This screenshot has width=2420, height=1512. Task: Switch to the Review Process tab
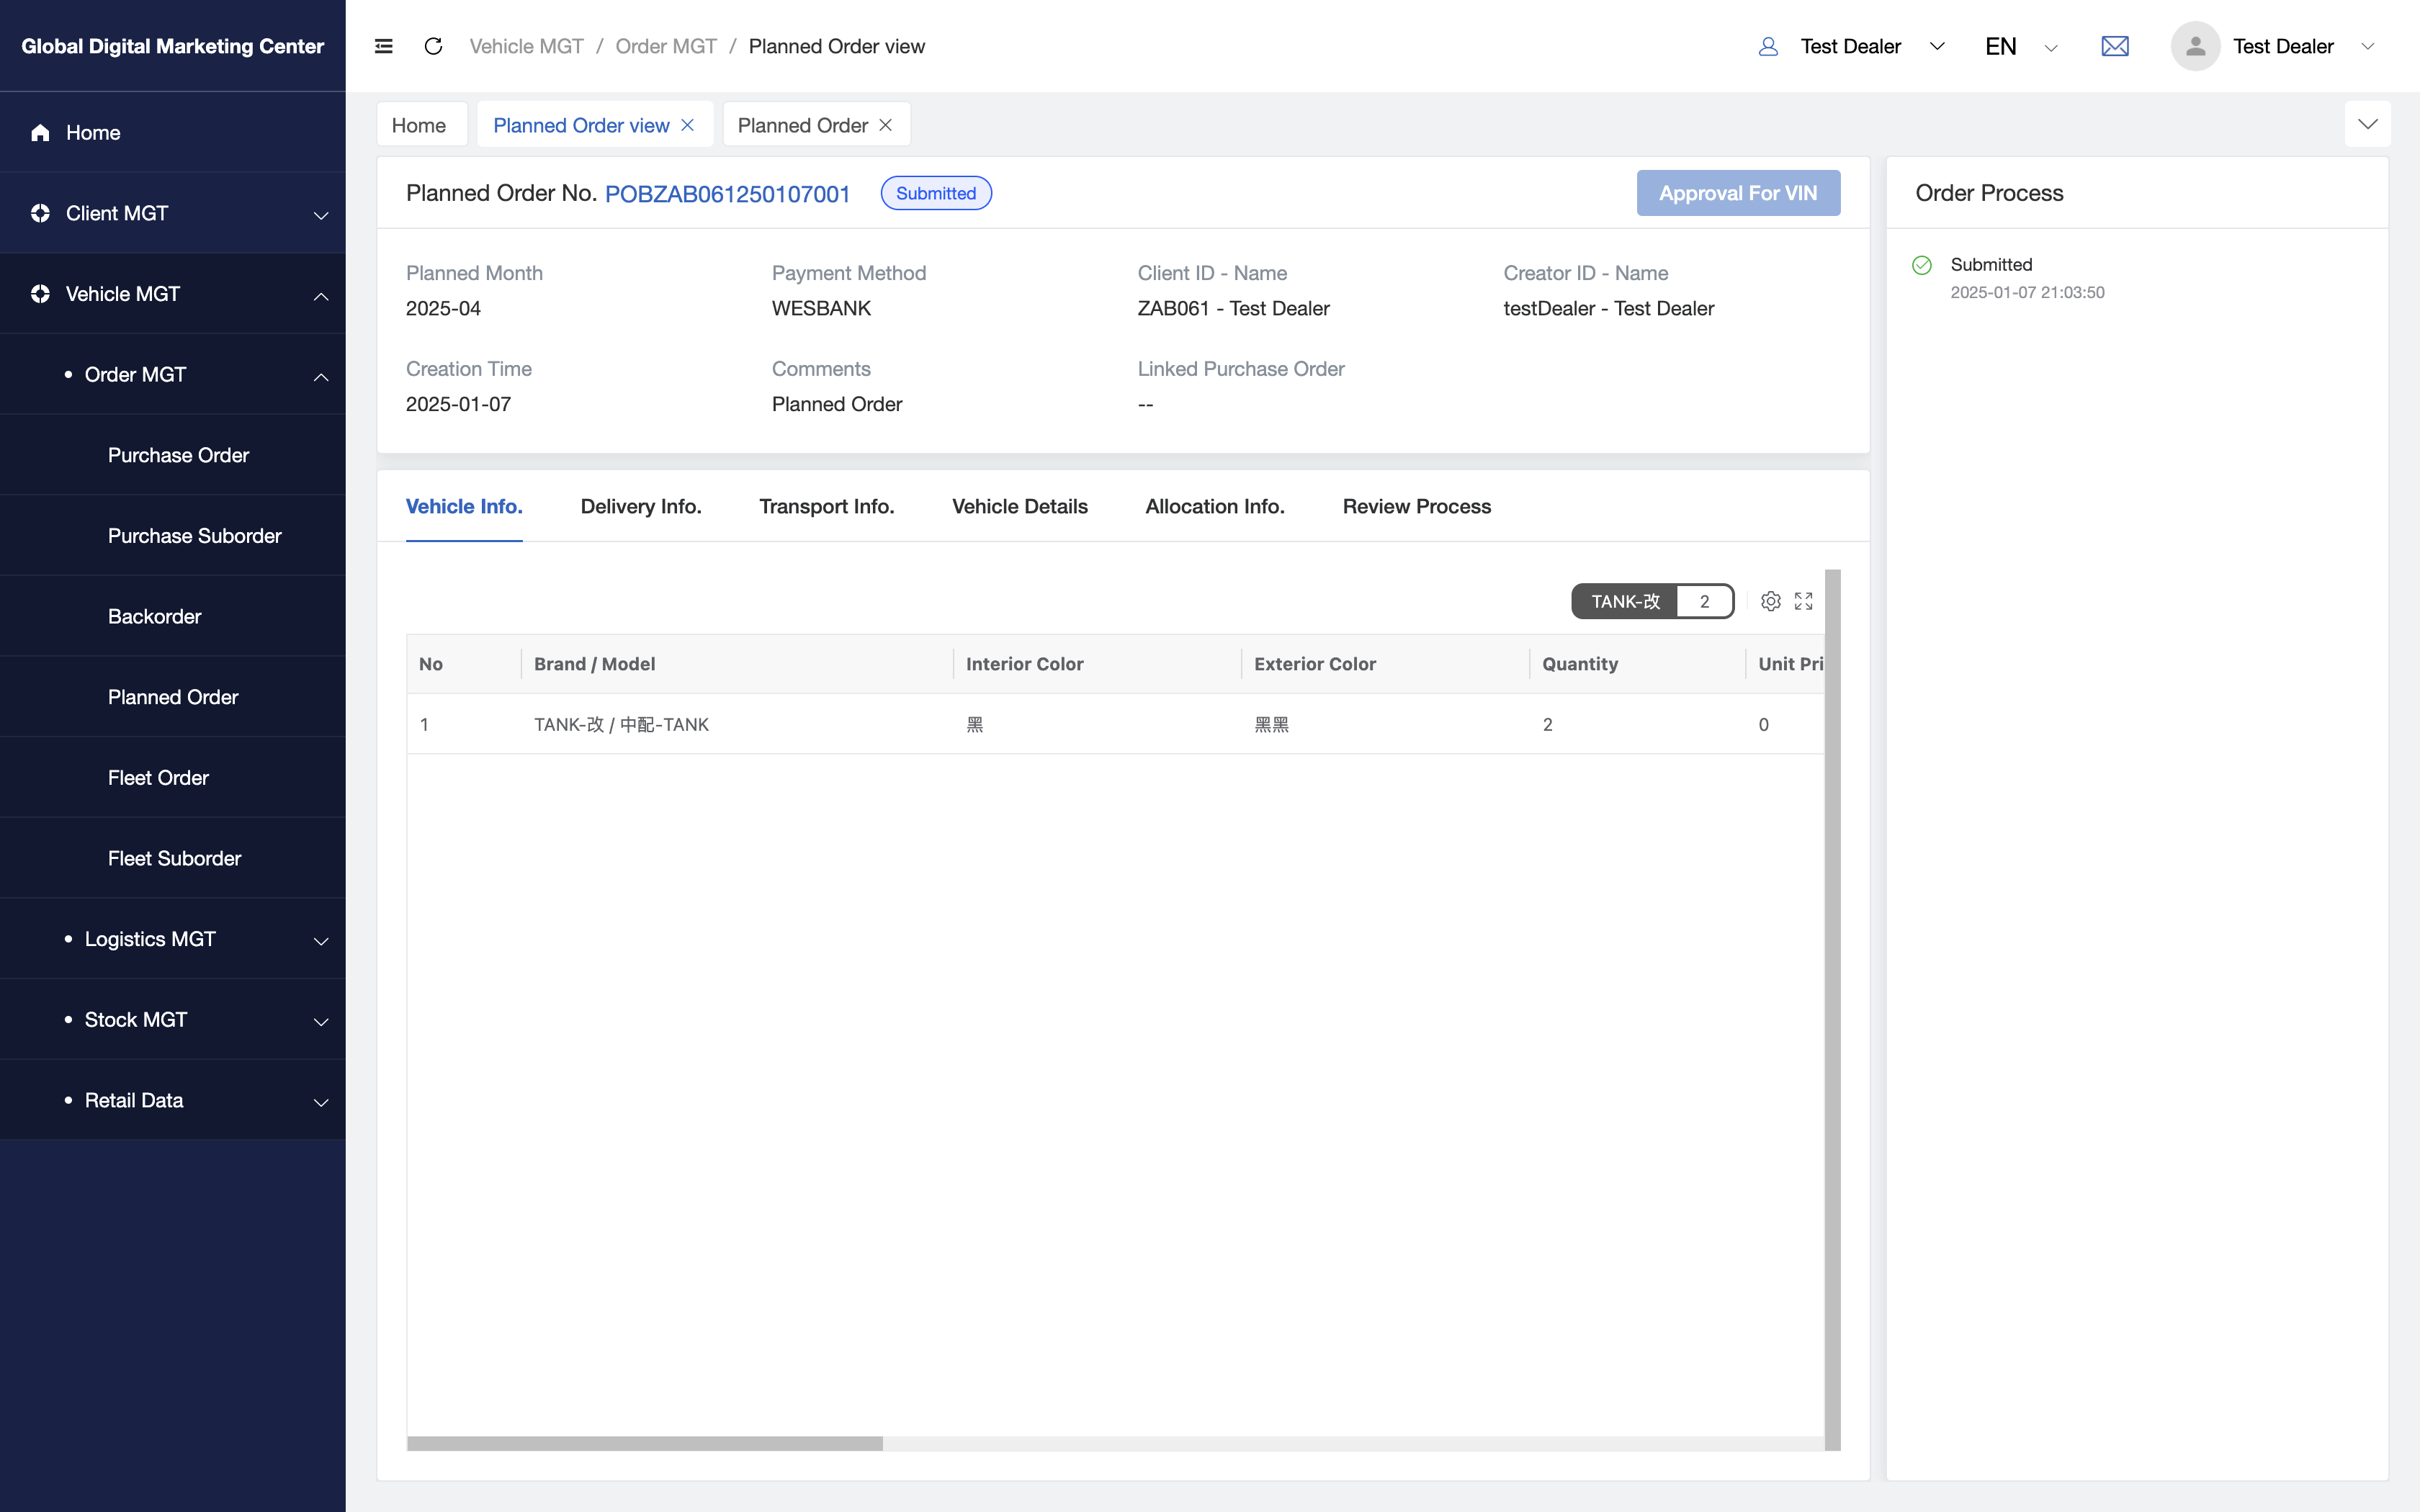1417,506
